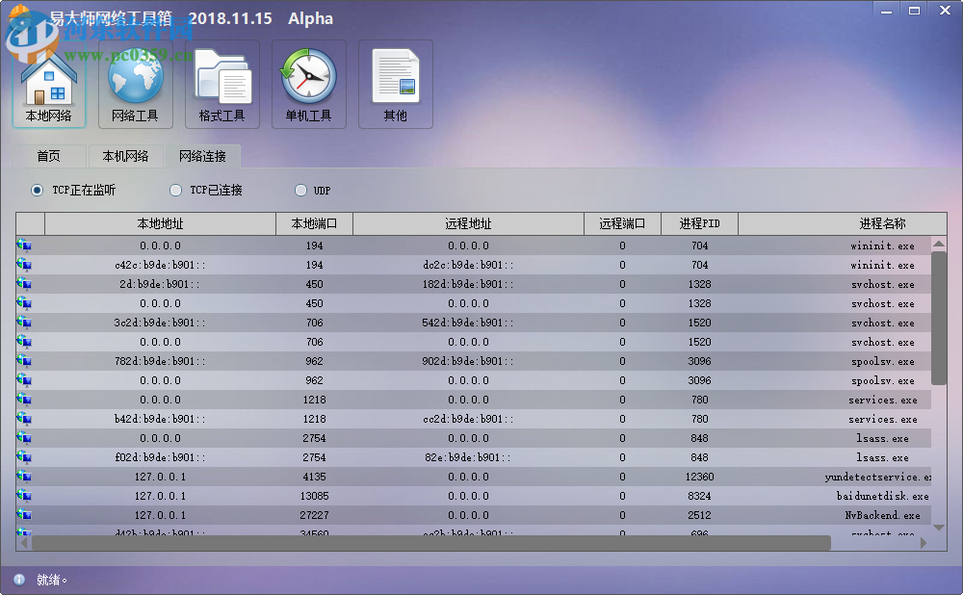The image size is (963, 595).
Task: Click local port cell 4135
Action: [315, 477]
